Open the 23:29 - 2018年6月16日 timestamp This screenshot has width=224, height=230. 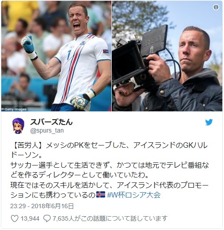pos(42,206)
